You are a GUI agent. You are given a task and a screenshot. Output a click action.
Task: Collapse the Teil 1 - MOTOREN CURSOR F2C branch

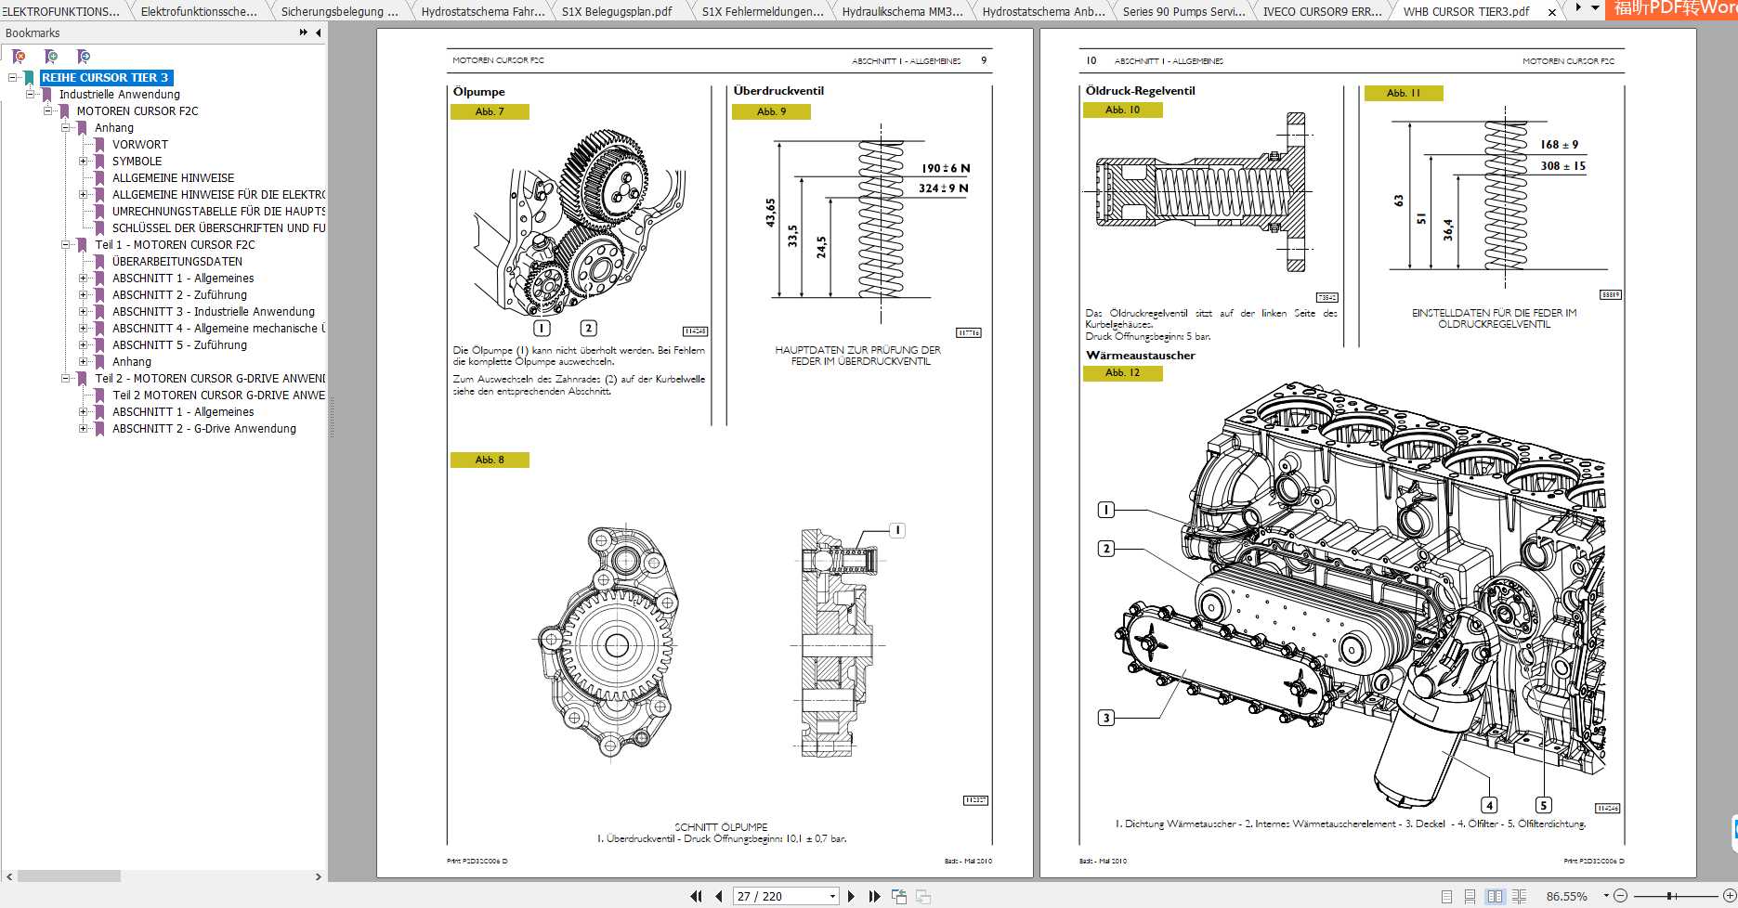66,245
